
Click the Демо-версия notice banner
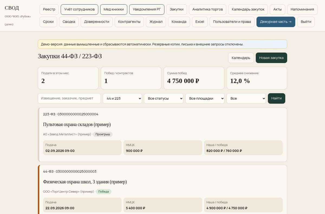(162, 44)
